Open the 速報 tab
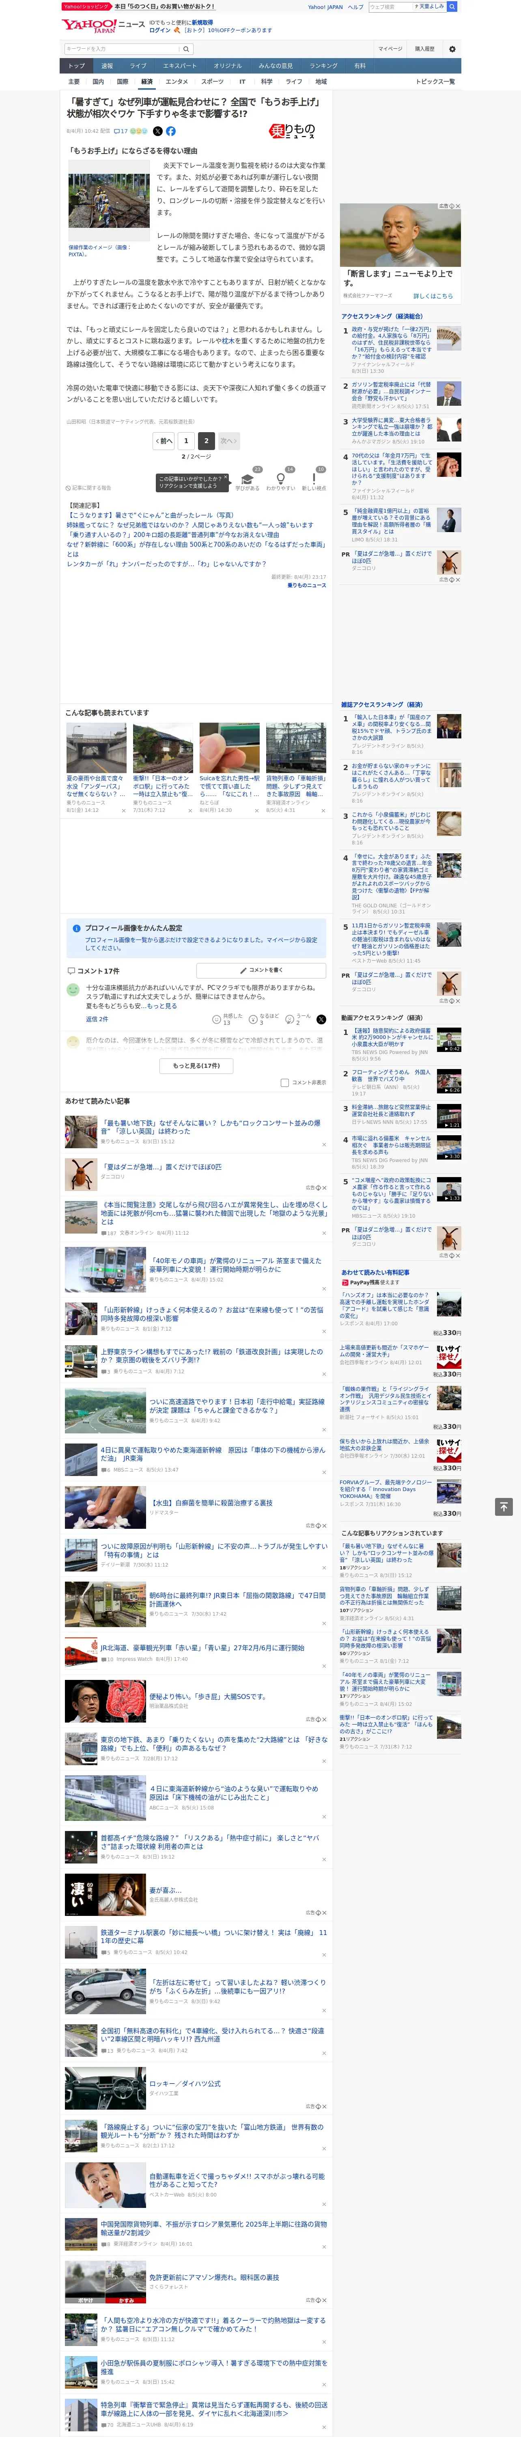 click(107, 66)
